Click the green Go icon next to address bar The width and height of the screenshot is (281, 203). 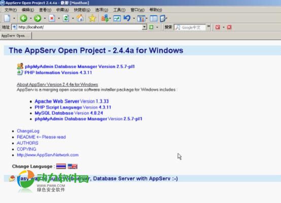(x=152, y=27)
